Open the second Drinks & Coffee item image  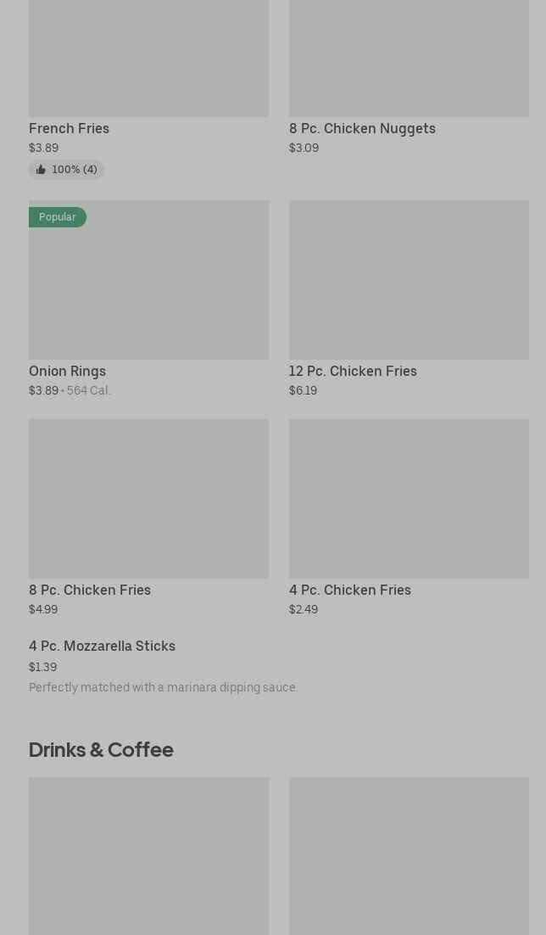point(409,855)
